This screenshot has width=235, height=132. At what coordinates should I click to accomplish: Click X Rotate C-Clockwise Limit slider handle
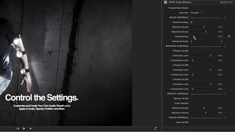(193, 60)
